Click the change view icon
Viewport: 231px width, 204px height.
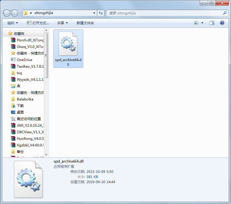coord(196,23)
